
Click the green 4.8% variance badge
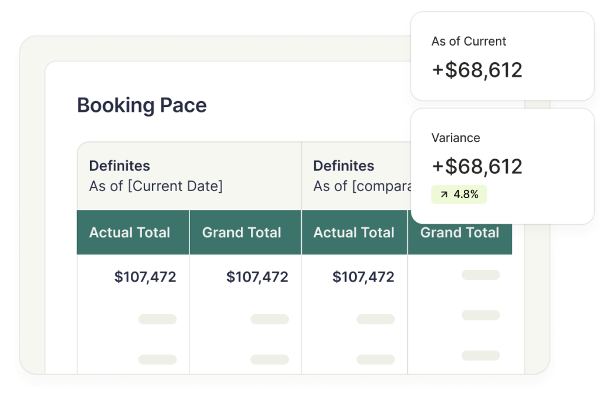coord(459,194)
